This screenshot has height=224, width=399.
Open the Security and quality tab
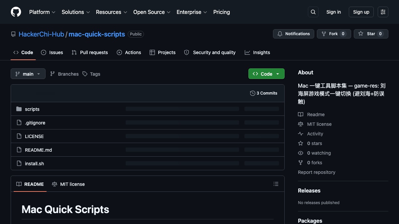pos(210,52)
